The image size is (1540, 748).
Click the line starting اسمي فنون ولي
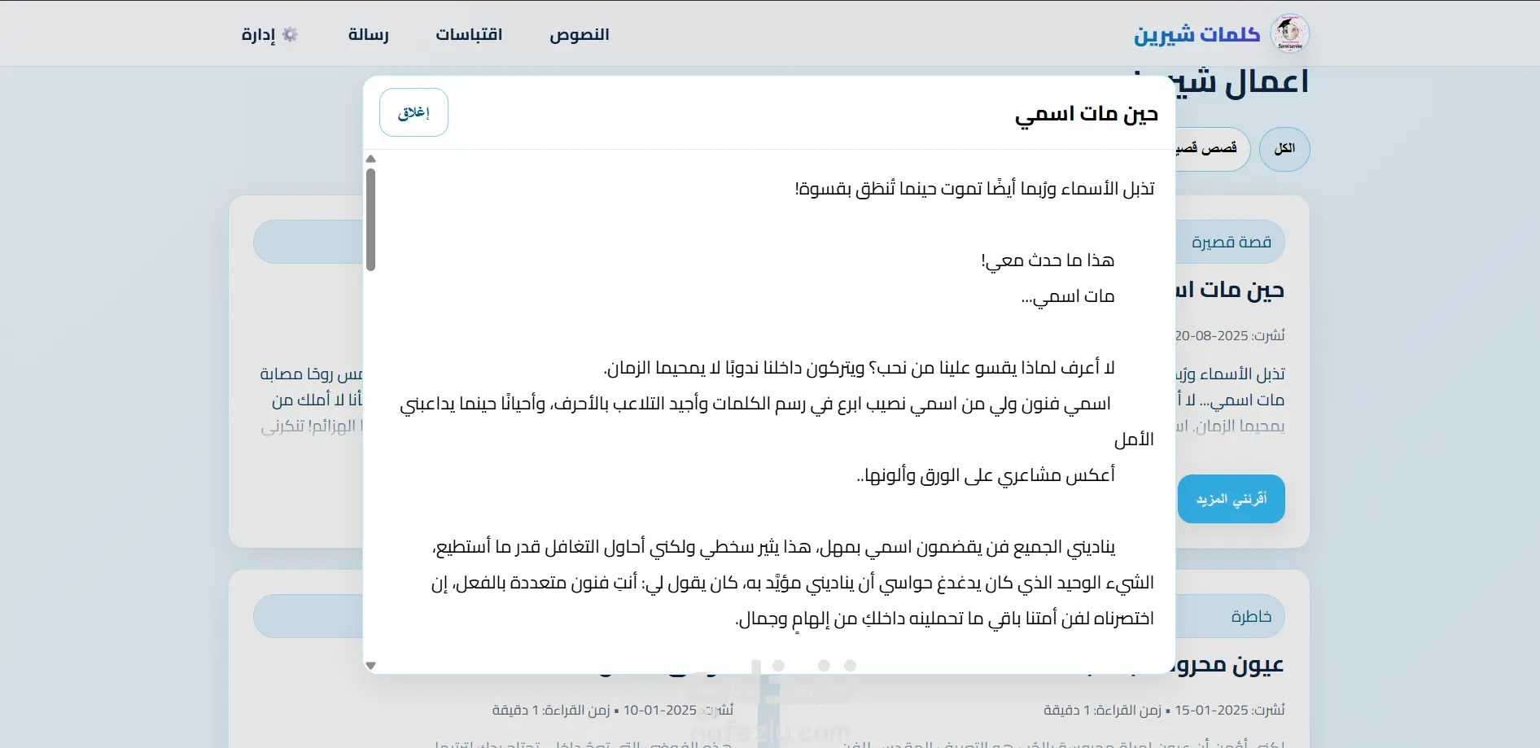pyautogui.click(x=755, y=404)
